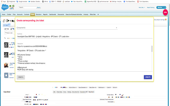Click the round red JIRA button

(165, 12)
